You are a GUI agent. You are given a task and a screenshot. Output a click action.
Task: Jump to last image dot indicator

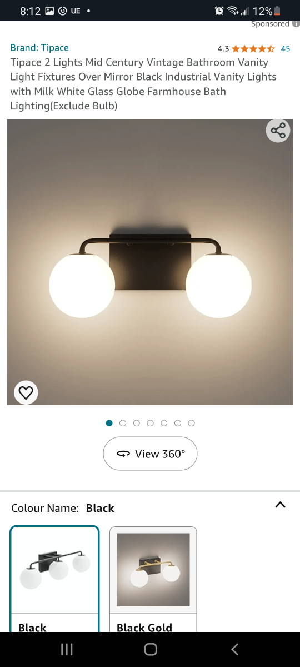click(x=191, y=423)
